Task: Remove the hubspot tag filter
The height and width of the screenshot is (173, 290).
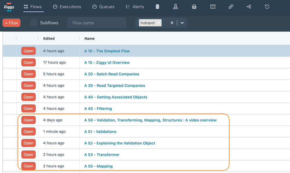Action: point(159,23)
